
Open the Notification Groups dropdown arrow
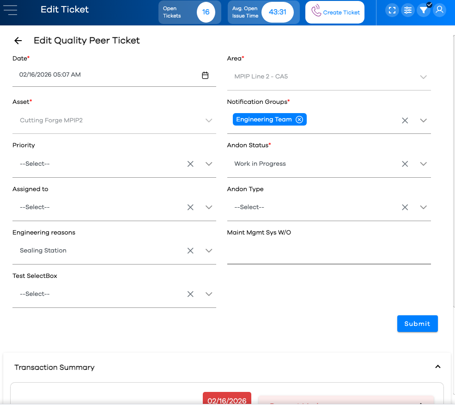(424, 120)
